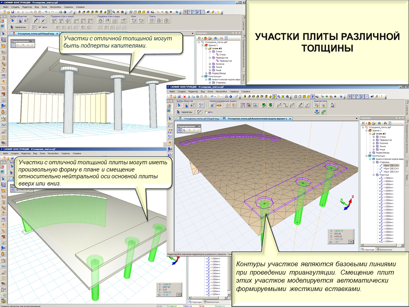Viewport: 409px width, 307px height.
Task: Select the arrow pointer tool in left sidebar
Action: pos(3,34)
